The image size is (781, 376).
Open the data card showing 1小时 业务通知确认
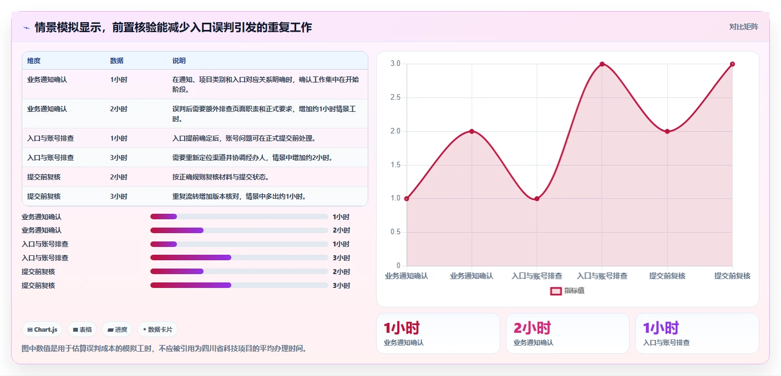[438, 333]
